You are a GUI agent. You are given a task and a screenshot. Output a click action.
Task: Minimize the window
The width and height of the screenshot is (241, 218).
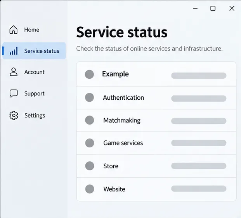195,8
